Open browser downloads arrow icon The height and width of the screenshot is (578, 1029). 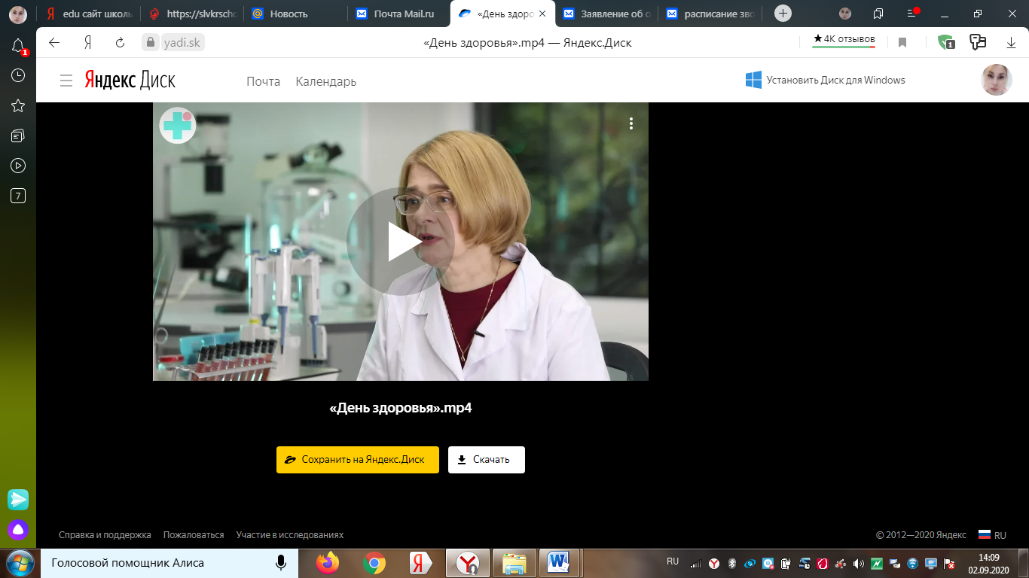tap(1011, 43)
